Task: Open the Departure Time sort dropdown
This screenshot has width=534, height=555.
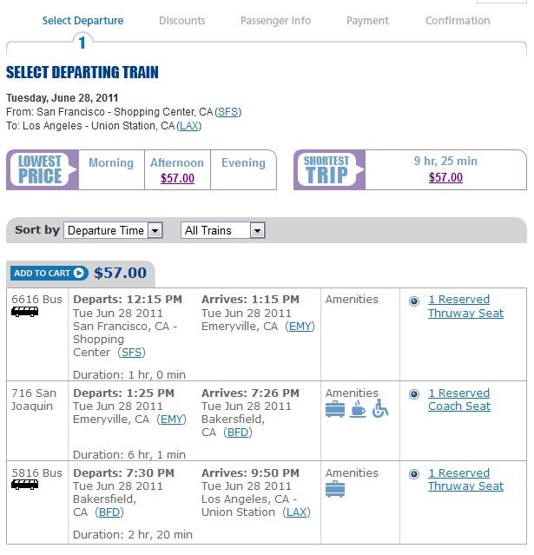Action: click(x=113, y=231)
